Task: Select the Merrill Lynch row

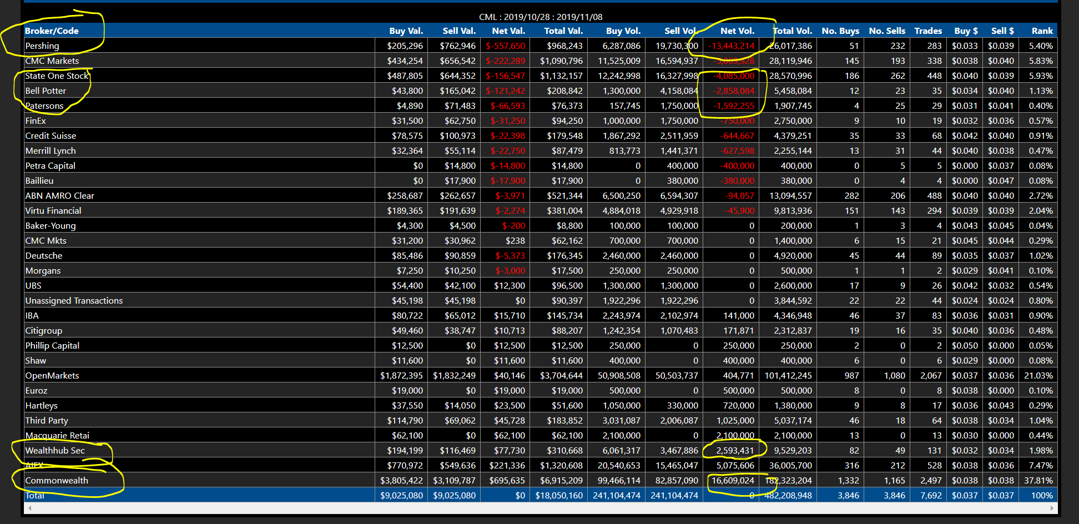Action: (541, 150)
